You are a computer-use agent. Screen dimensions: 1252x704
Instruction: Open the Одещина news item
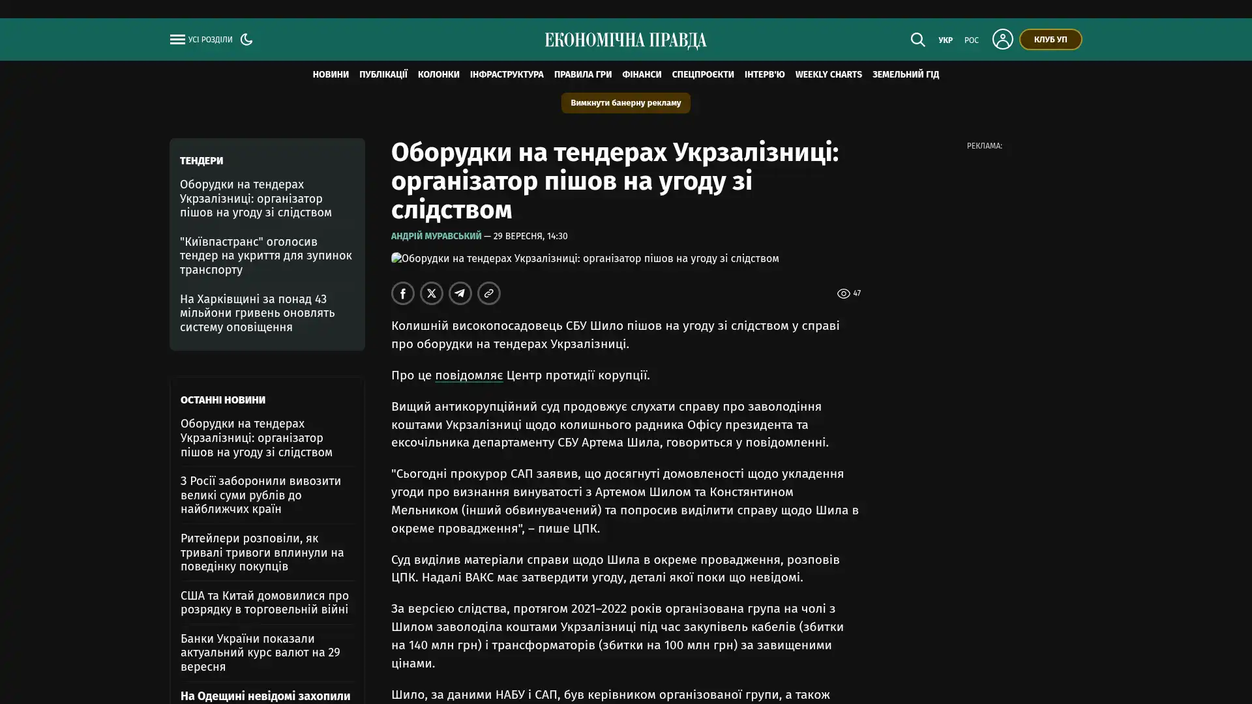pyautogui.click(x=265, y=696)
